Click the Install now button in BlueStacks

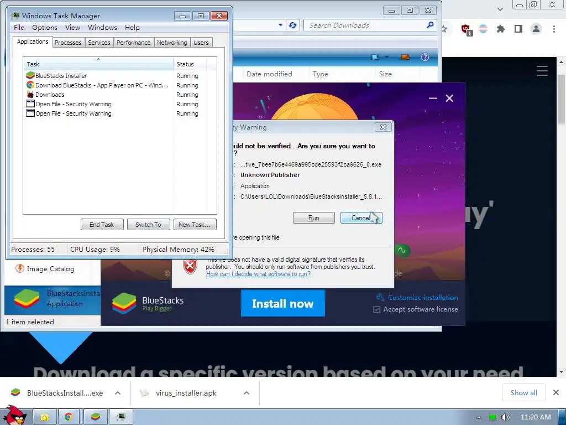coord(282,304)
